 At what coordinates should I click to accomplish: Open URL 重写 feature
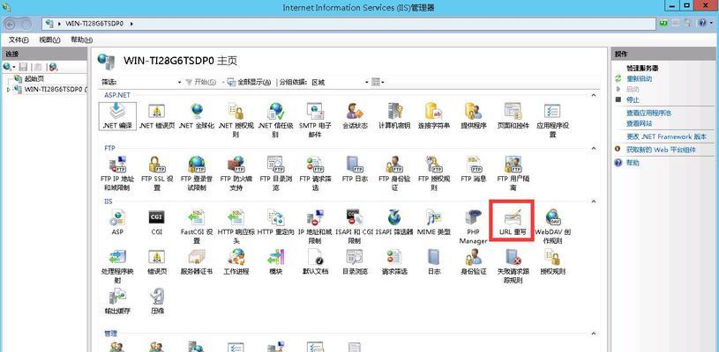coord(513,222)
